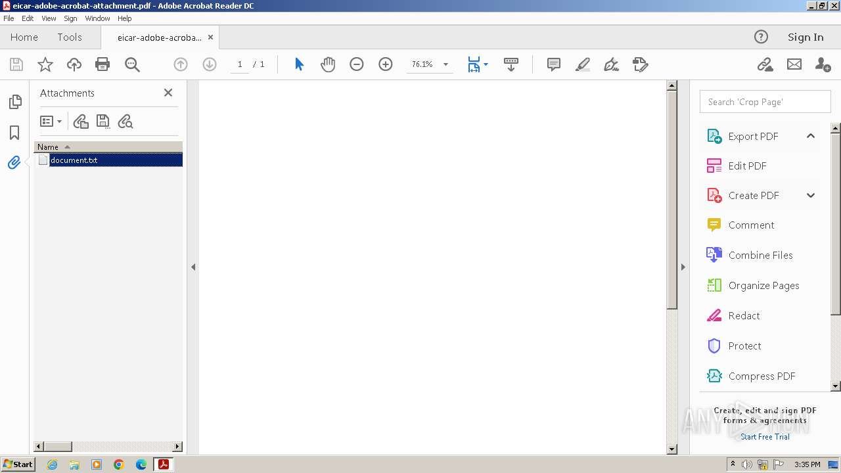Image resolution: width=841 pixels, height=473 pixels.
Task: Click the Save file icon in toolbar
Action: point(16,64)
